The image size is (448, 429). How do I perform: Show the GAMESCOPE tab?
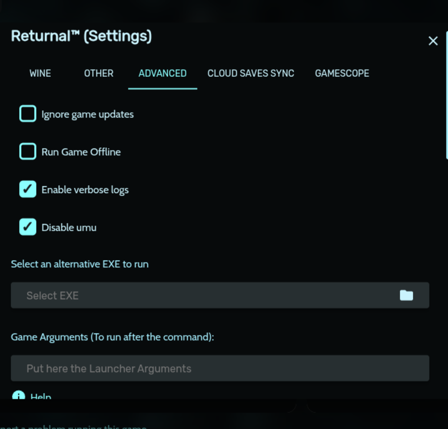342,73
